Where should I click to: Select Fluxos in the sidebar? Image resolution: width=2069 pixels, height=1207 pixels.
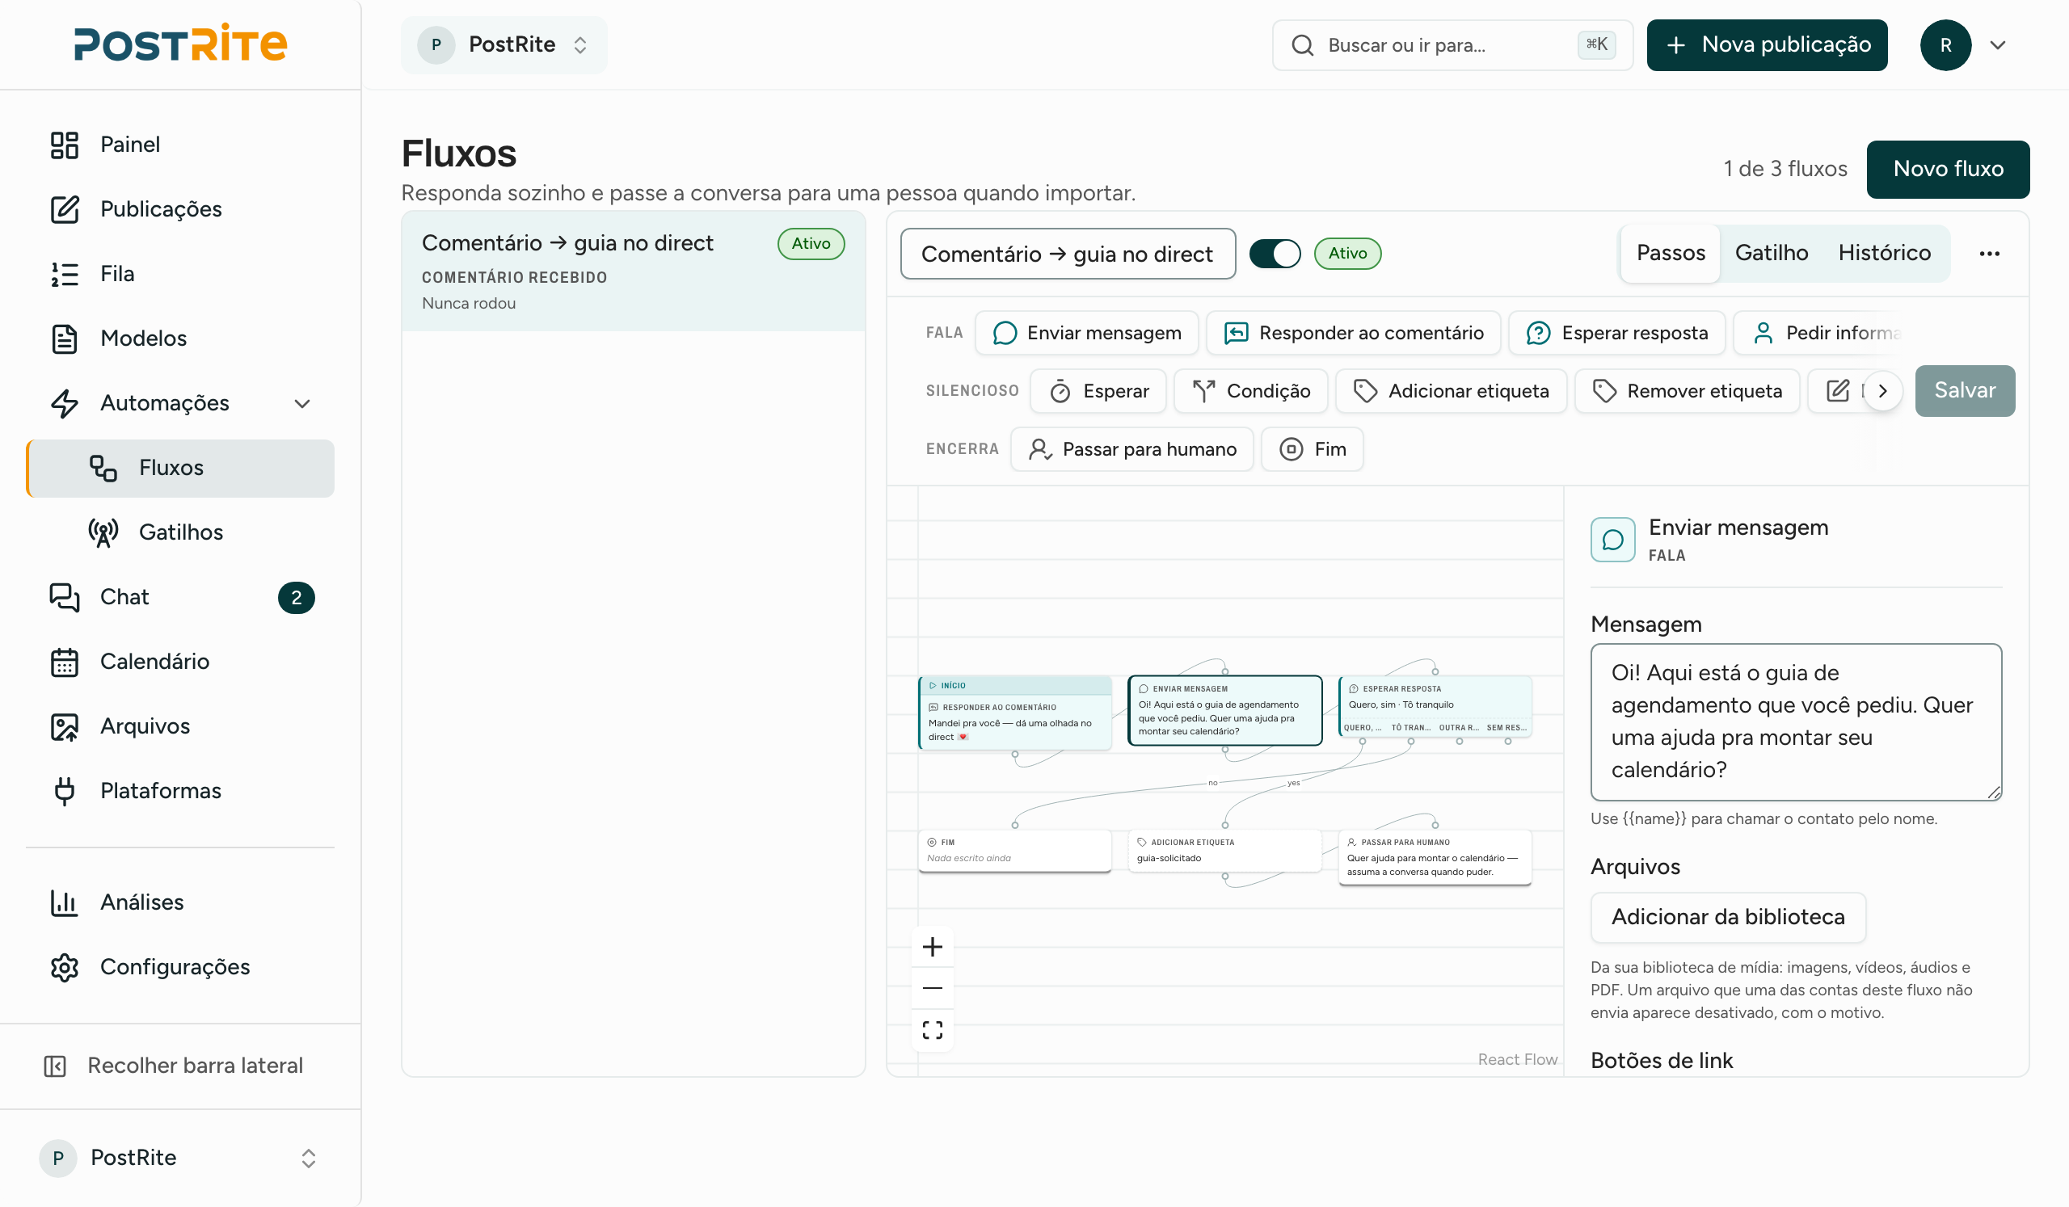pos(179,469)
